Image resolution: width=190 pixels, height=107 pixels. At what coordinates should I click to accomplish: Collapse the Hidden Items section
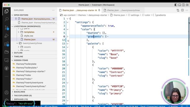tap(12, 60)
